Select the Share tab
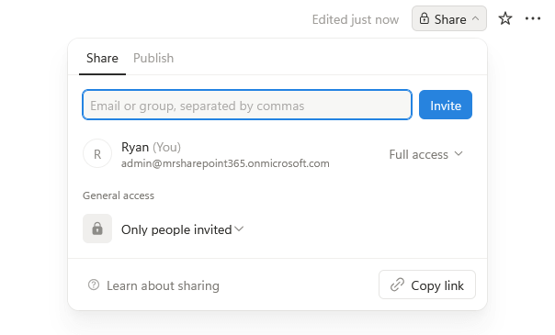This screenshot has height=335, width=555. [x=102, y=58]
